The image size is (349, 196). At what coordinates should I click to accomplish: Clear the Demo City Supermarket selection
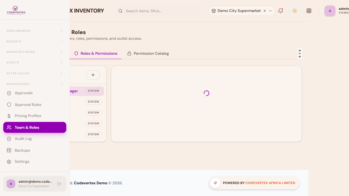(x=264, y=11)
